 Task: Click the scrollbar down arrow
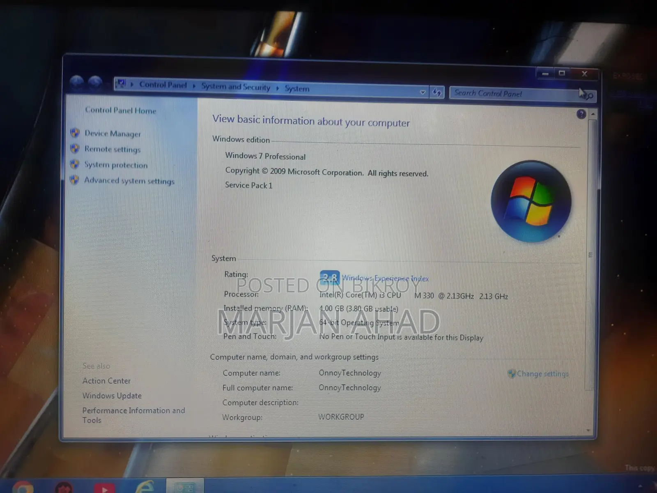[x=588, y=431]
